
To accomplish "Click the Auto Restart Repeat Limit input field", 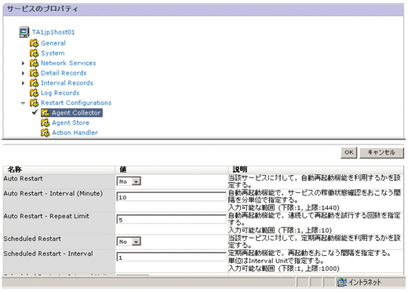I will click(x=171, y=220).
